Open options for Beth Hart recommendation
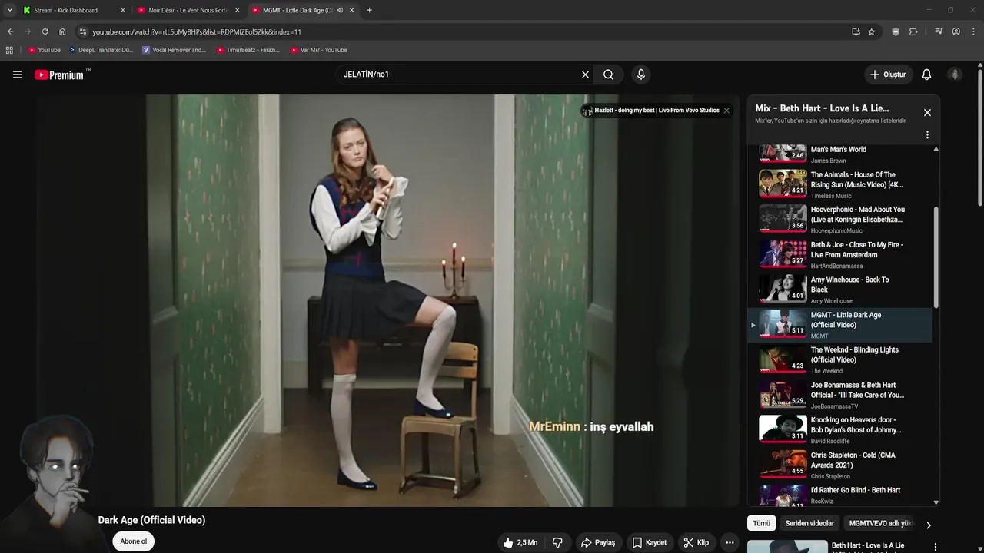 point(936,547)
